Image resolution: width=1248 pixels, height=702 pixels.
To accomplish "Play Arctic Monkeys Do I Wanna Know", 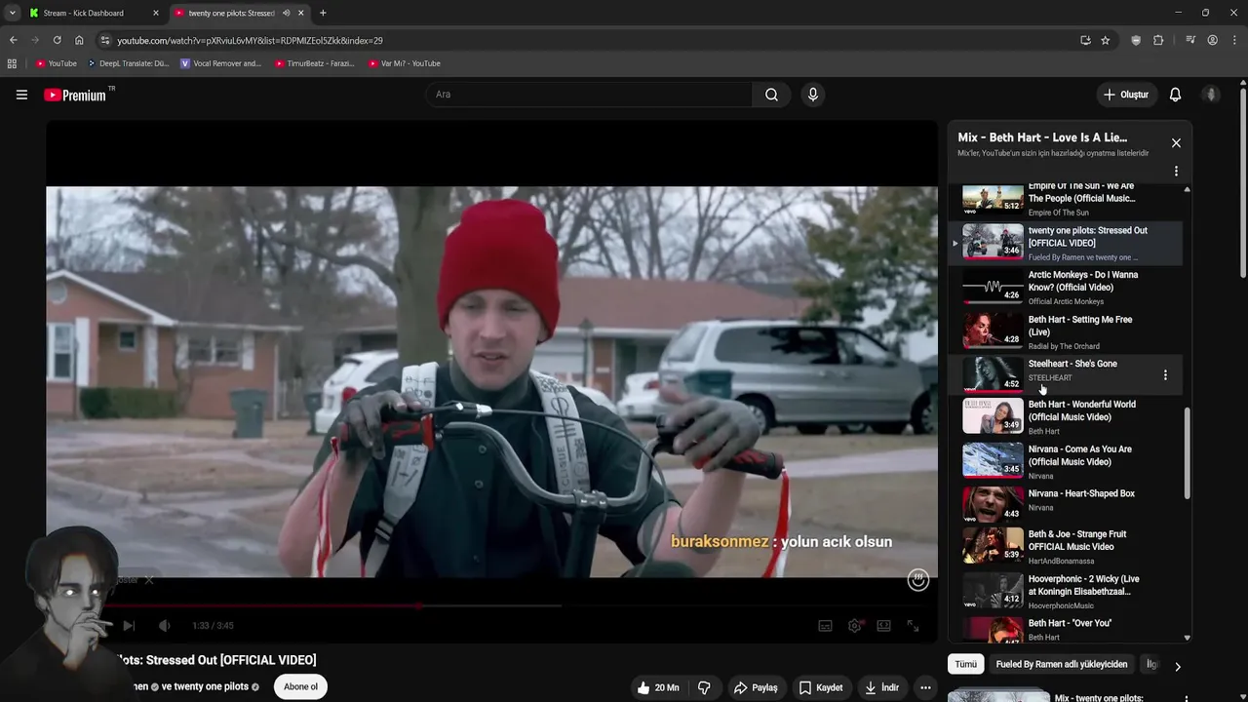I will point(1066,288).
